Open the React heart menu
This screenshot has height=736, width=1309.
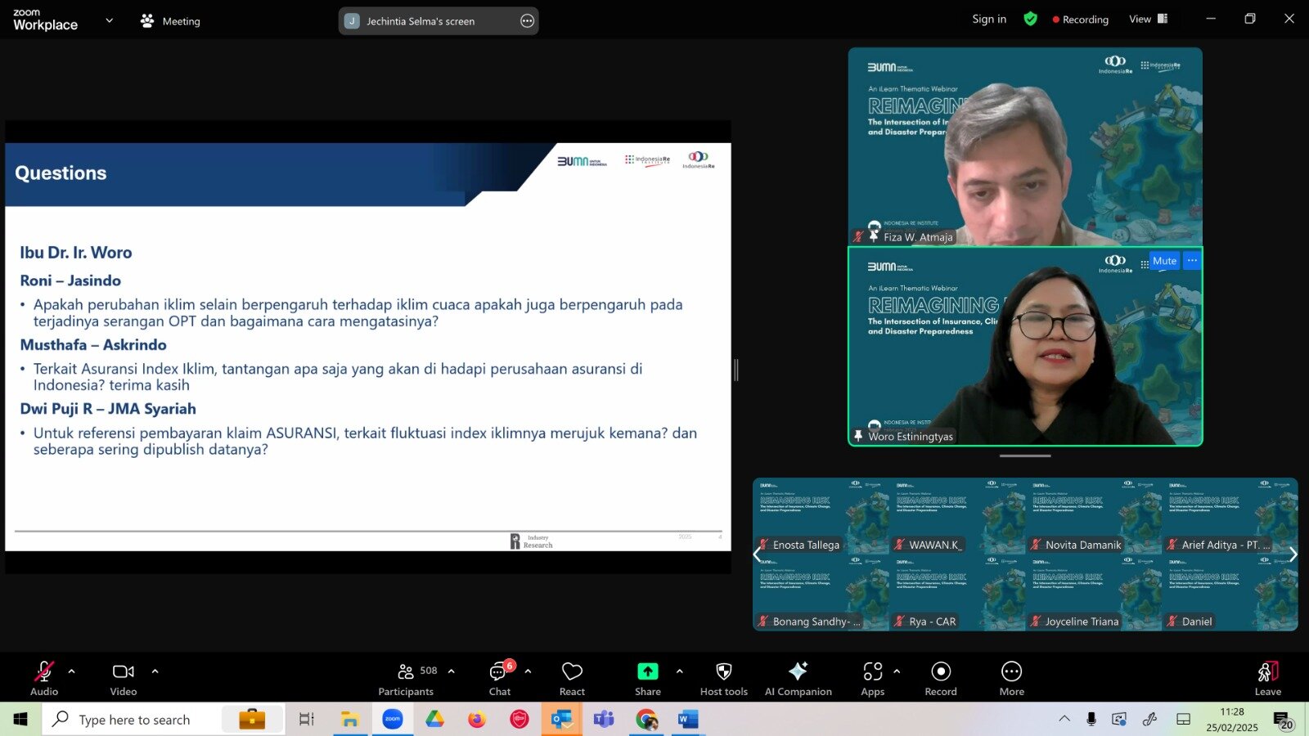(572, 678)
